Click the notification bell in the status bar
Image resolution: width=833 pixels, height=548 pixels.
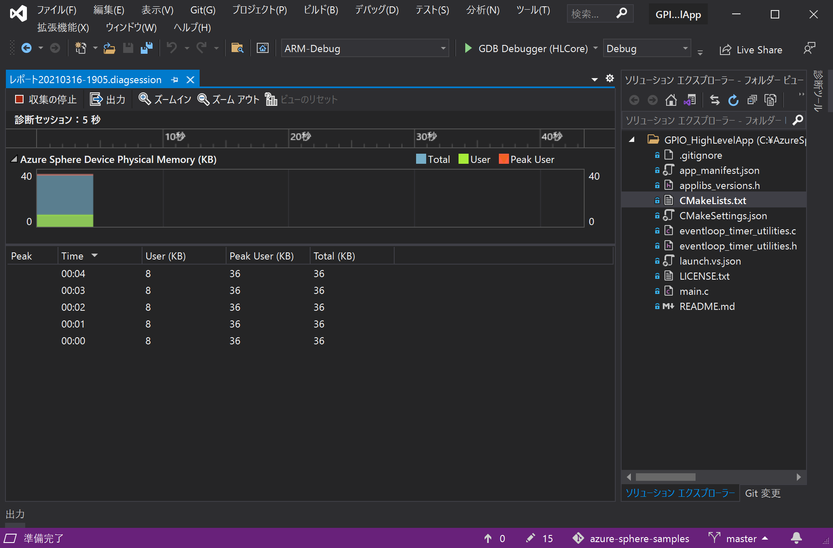[796, 538]
